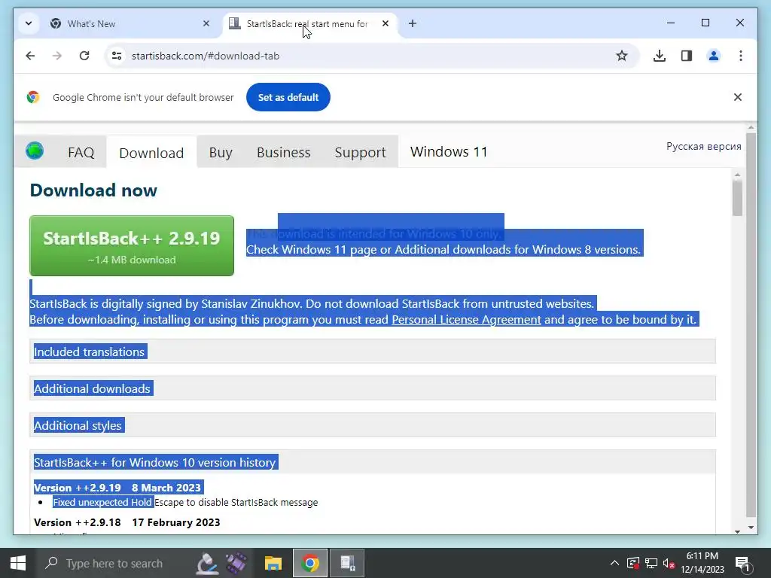771x578 pixels.
Task: Click the StartIsBack++ 2.9.19 download button
Action: [x=132, y=246]
